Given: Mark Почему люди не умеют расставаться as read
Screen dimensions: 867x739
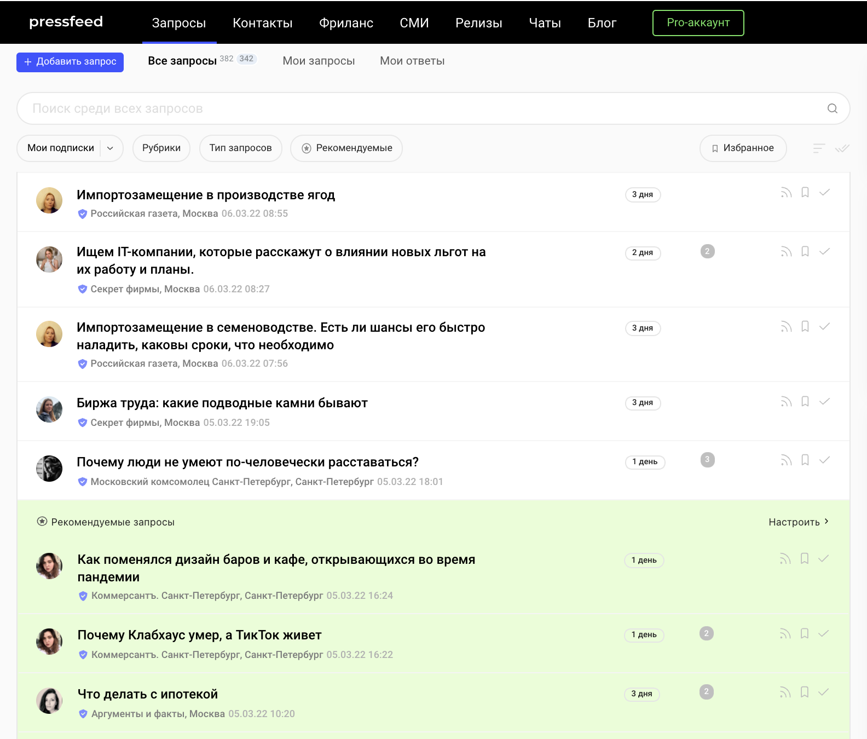Looking at the screenshot, I should pyautogui.click(x=824, y=460).
